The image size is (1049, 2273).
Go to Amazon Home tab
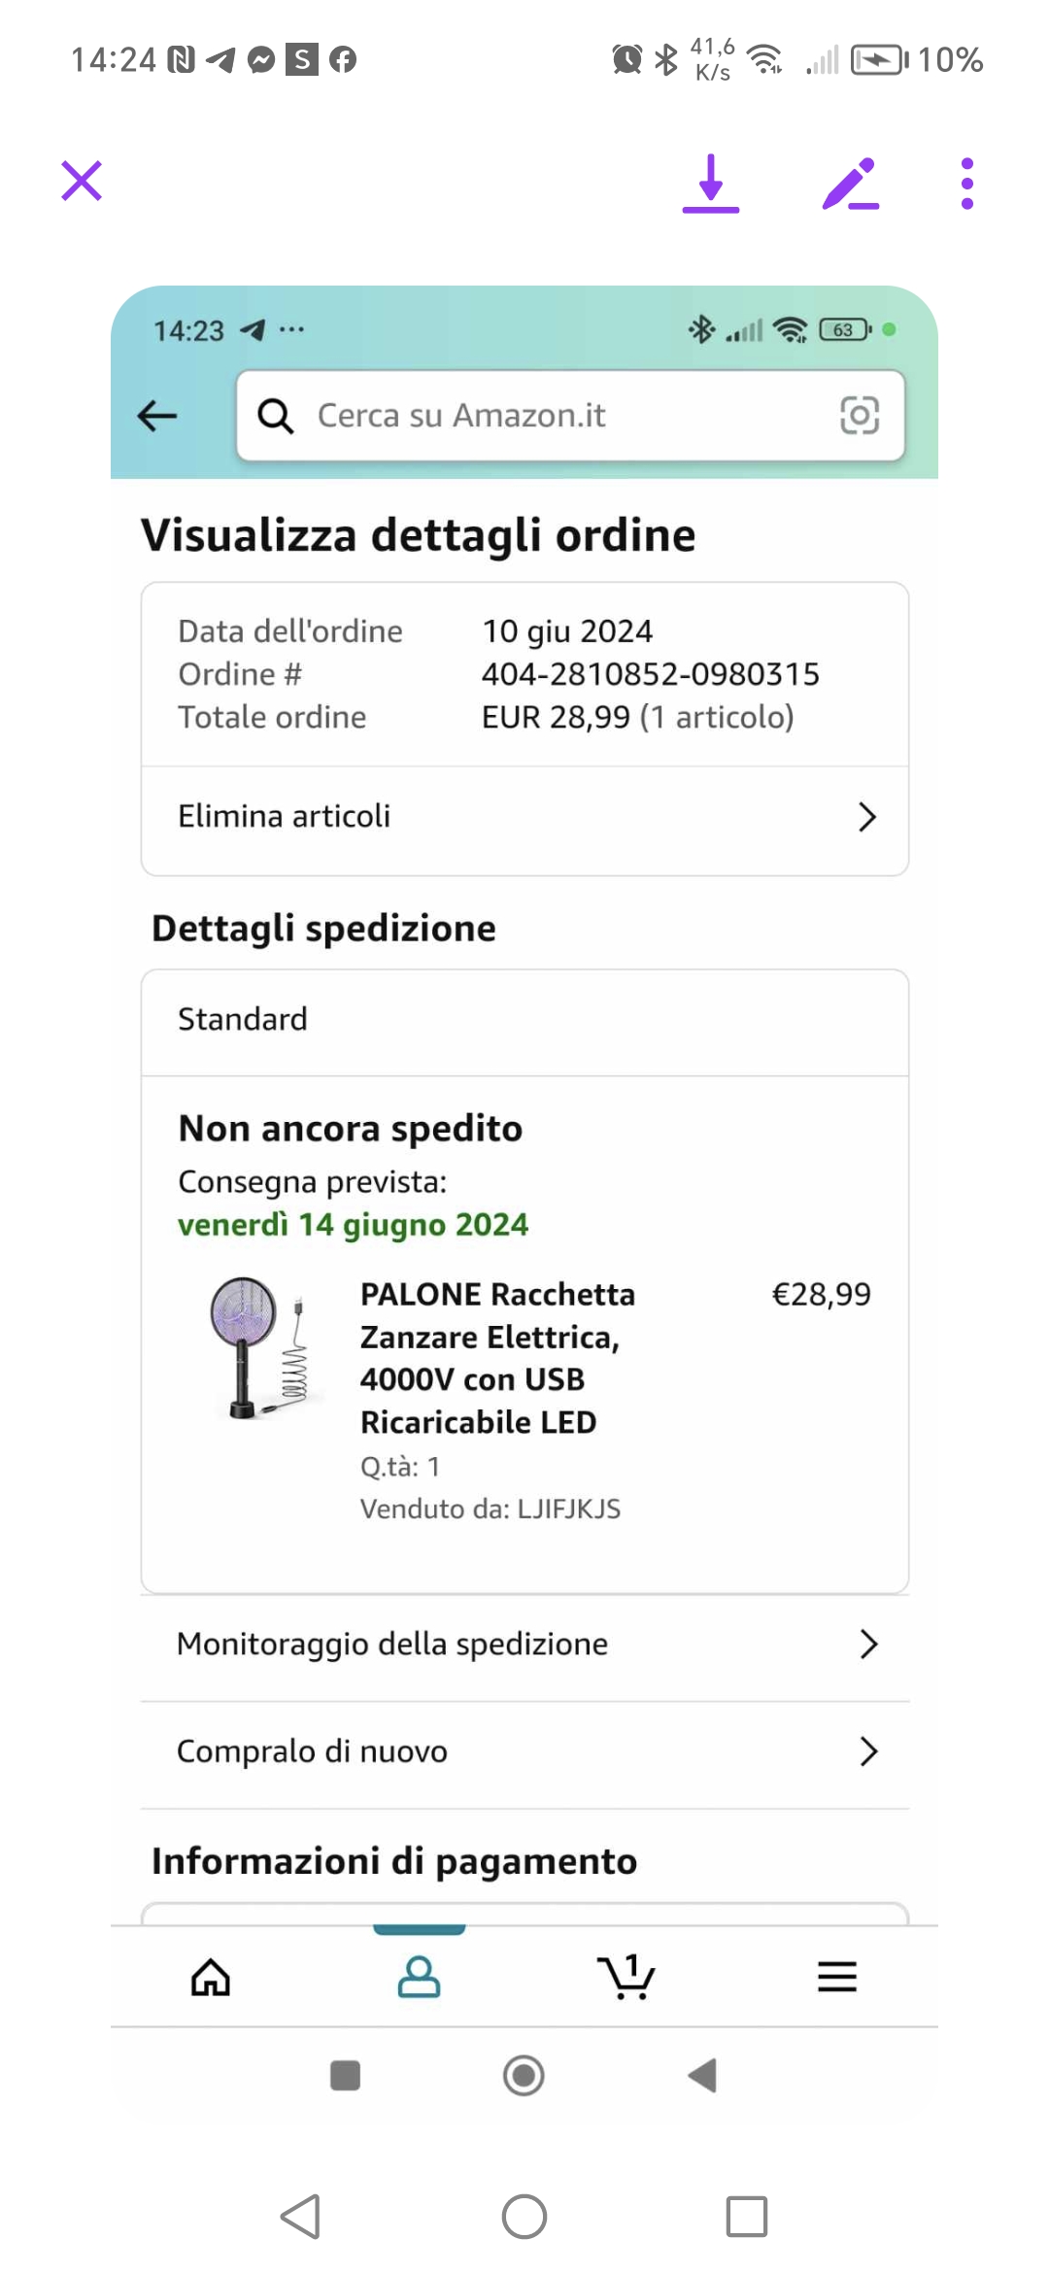(211, 1977)
